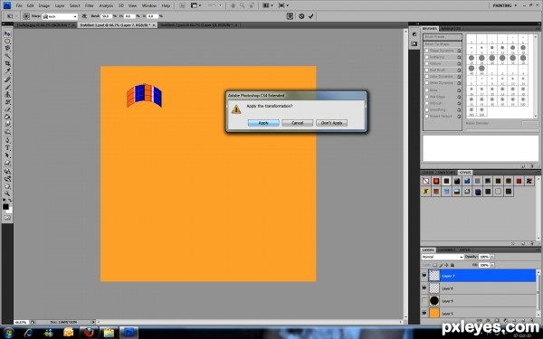Image resolution: width=543 pixels, height=339 pixels.
Task: Open the Windows Start menu
Action: pos(8,333)
